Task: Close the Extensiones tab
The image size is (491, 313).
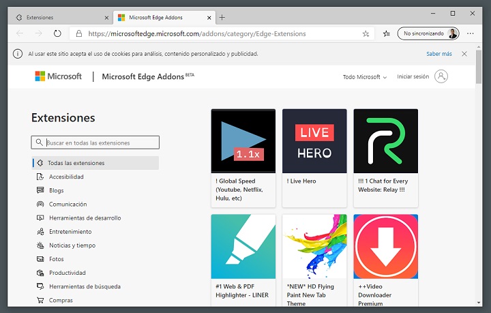Action: point(106,18)
